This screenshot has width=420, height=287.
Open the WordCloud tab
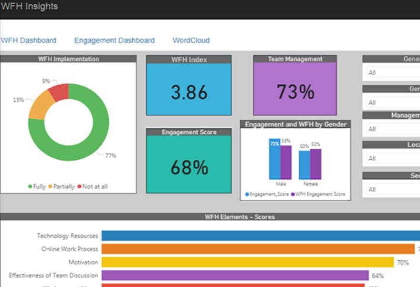[191, 41]
